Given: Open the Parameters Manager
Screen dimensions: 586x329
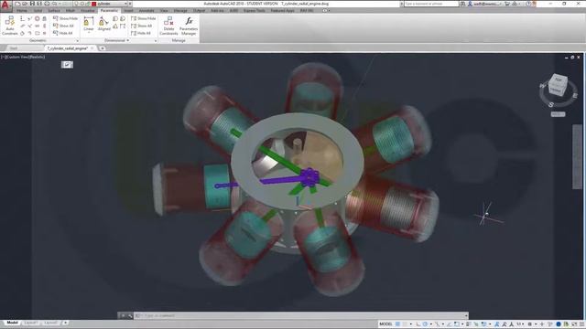Looking at the screenshot, I should click(x=189, y=26).
